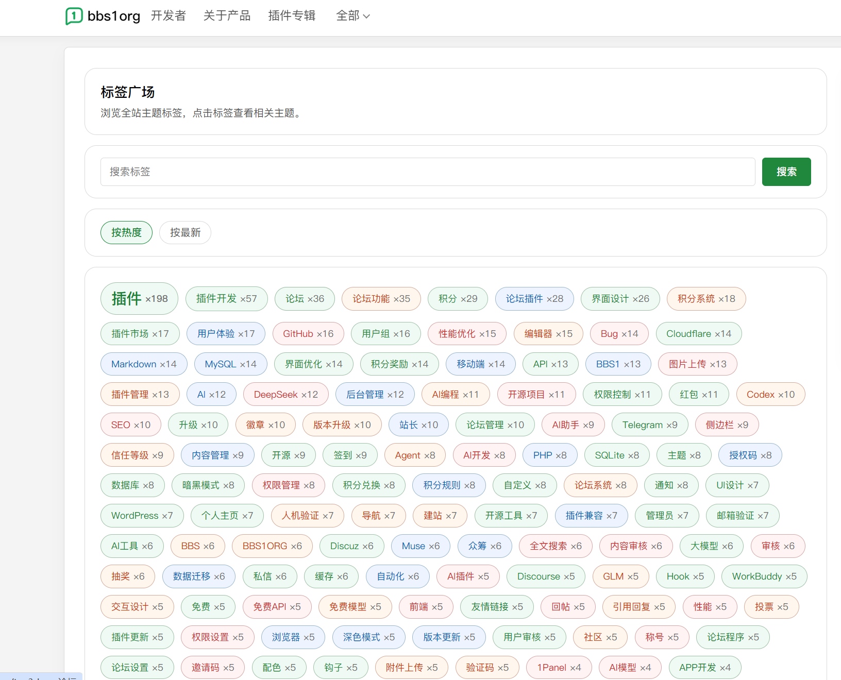Select the 用户体验 ×17 tag
Viewport: 841px width, 680px height.
click(226, 334)
